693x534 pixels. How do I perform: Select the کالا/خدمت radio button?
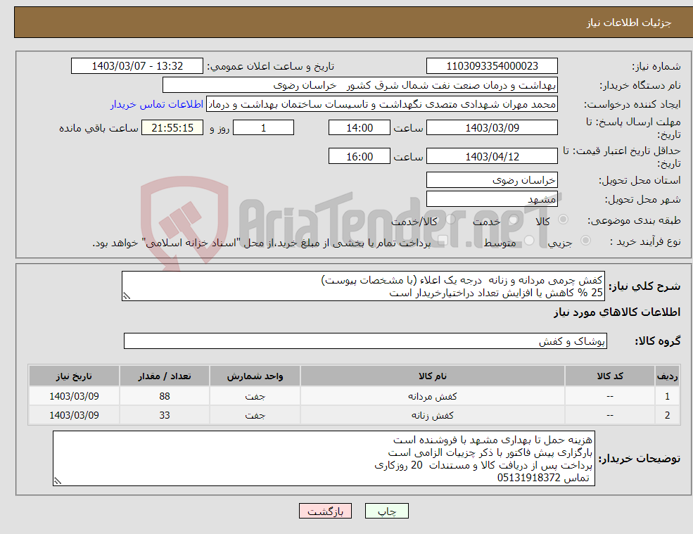point(450,220)
